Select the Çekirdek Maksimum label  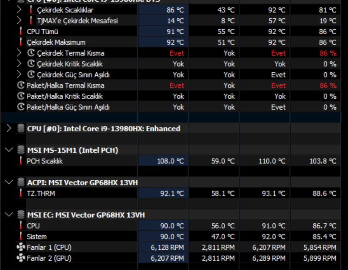point(56,42)
